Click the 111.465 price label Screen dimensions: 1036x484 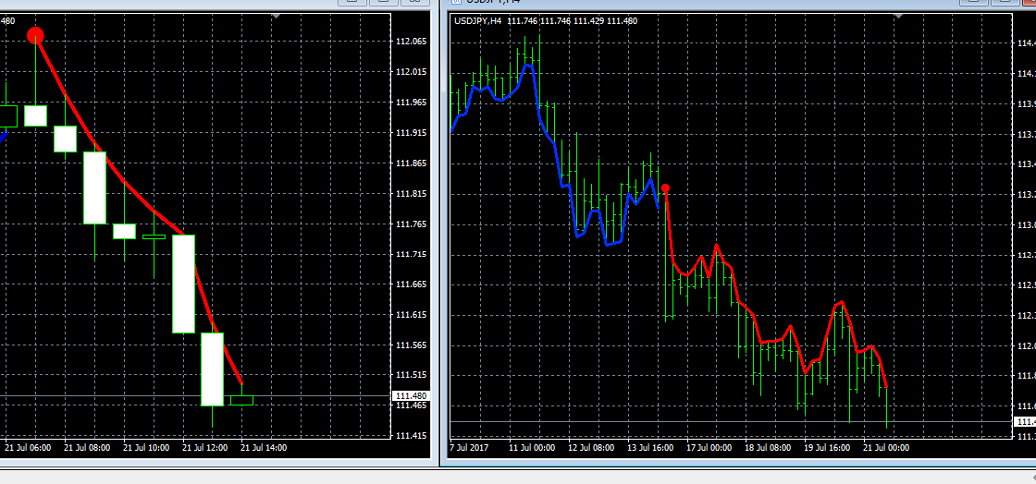coord(411,405)
